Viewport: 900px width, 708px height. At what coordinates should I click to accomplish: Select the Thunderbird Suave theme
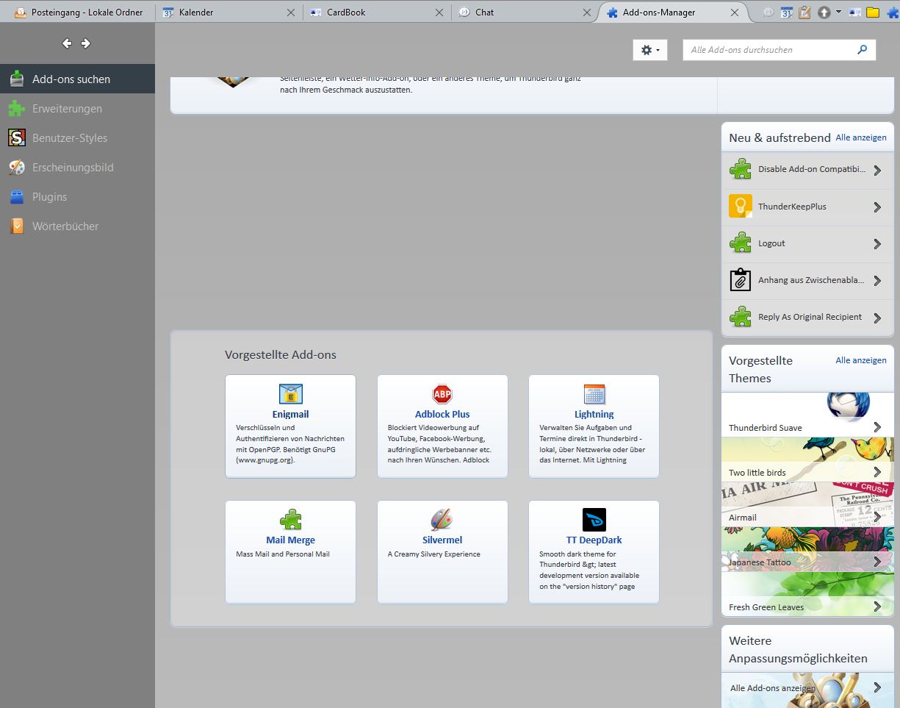(807, 415)
